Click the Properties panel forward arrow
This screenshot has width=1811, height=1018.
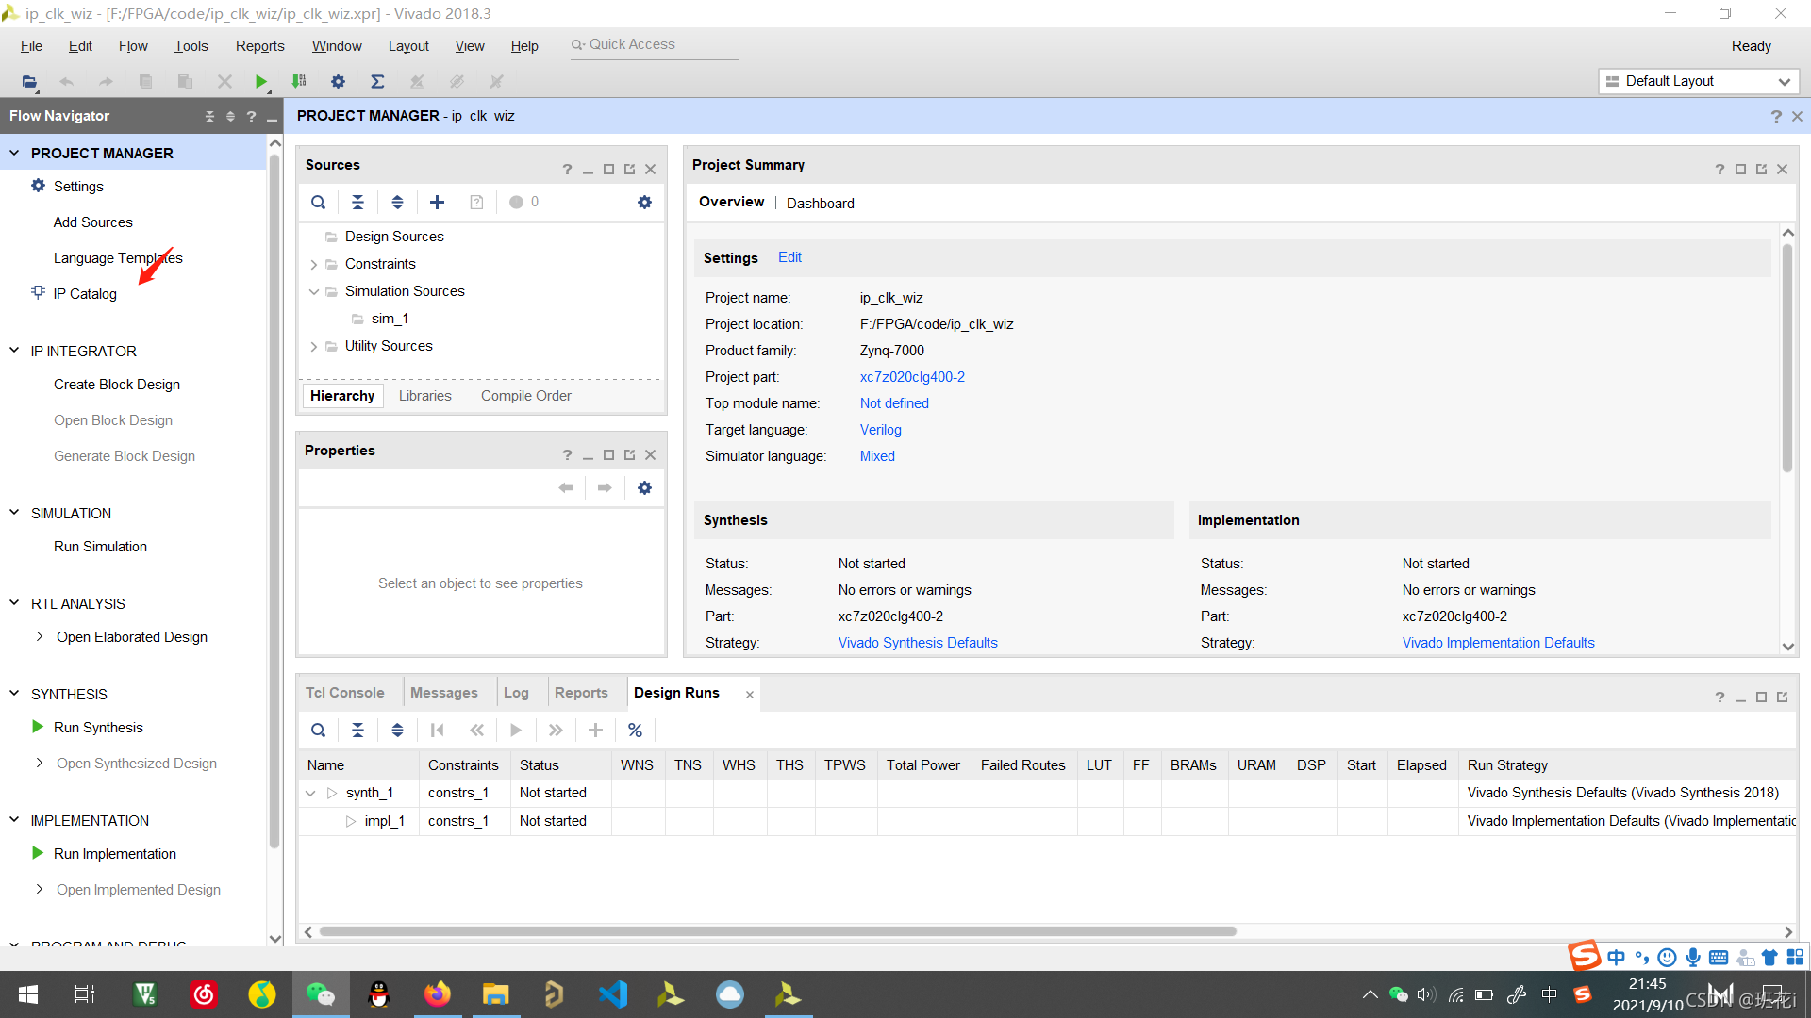pyautogui.click(x=605, y=487)
